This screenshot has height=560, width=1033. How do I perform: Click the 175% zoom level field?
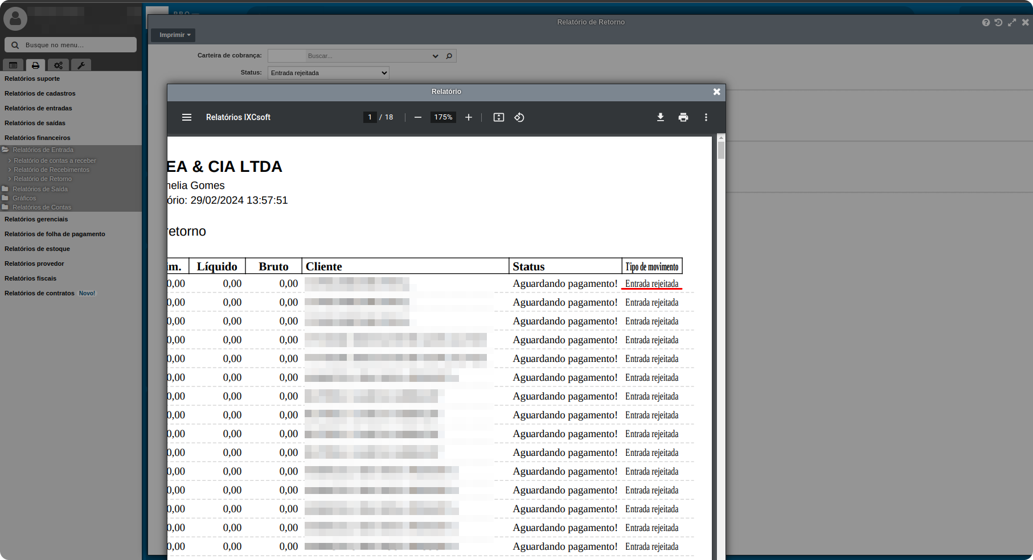pyautogui.click(x=443, y=117)
